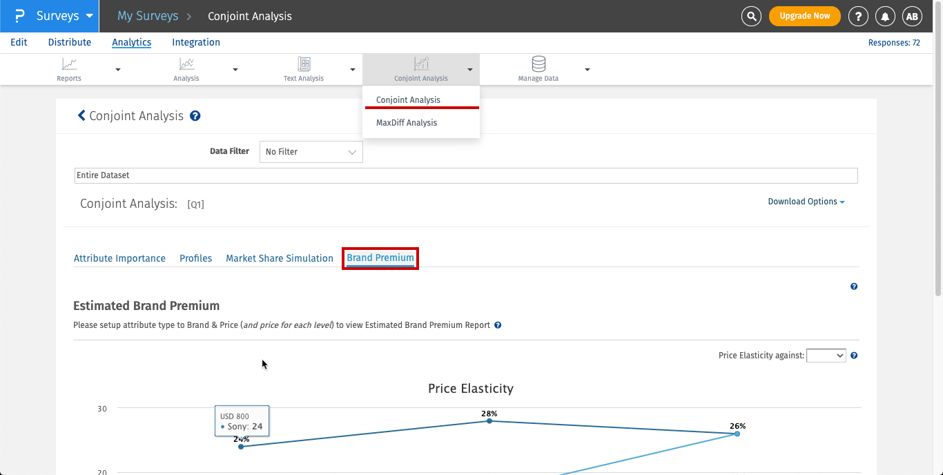The width and height of the screenshot is (943, 475).
Task: Click the Upgrade Now button
Action: click(804, 16)
